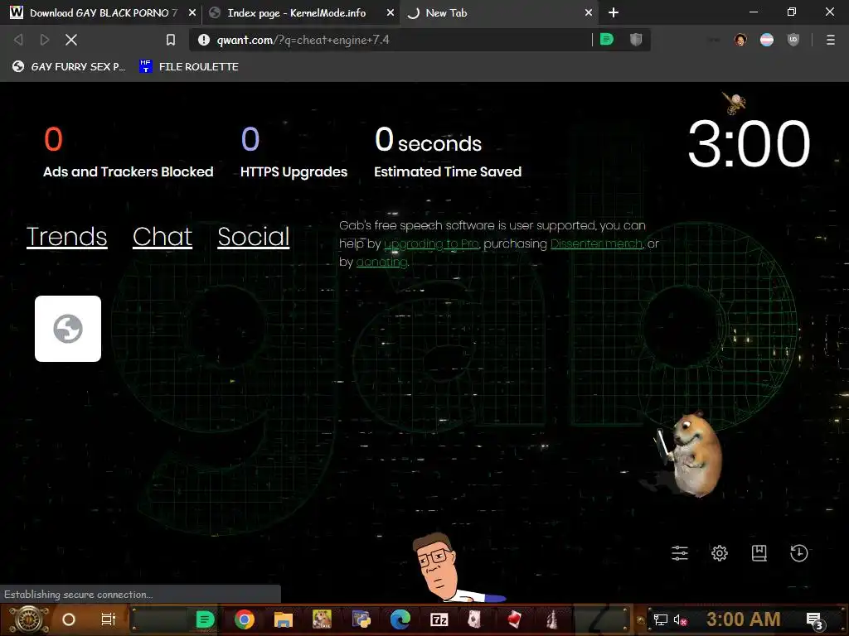Follow the 'upgrading to Pro' link
The height and width of the screenshot is (636, 849).
pos(431,244)
